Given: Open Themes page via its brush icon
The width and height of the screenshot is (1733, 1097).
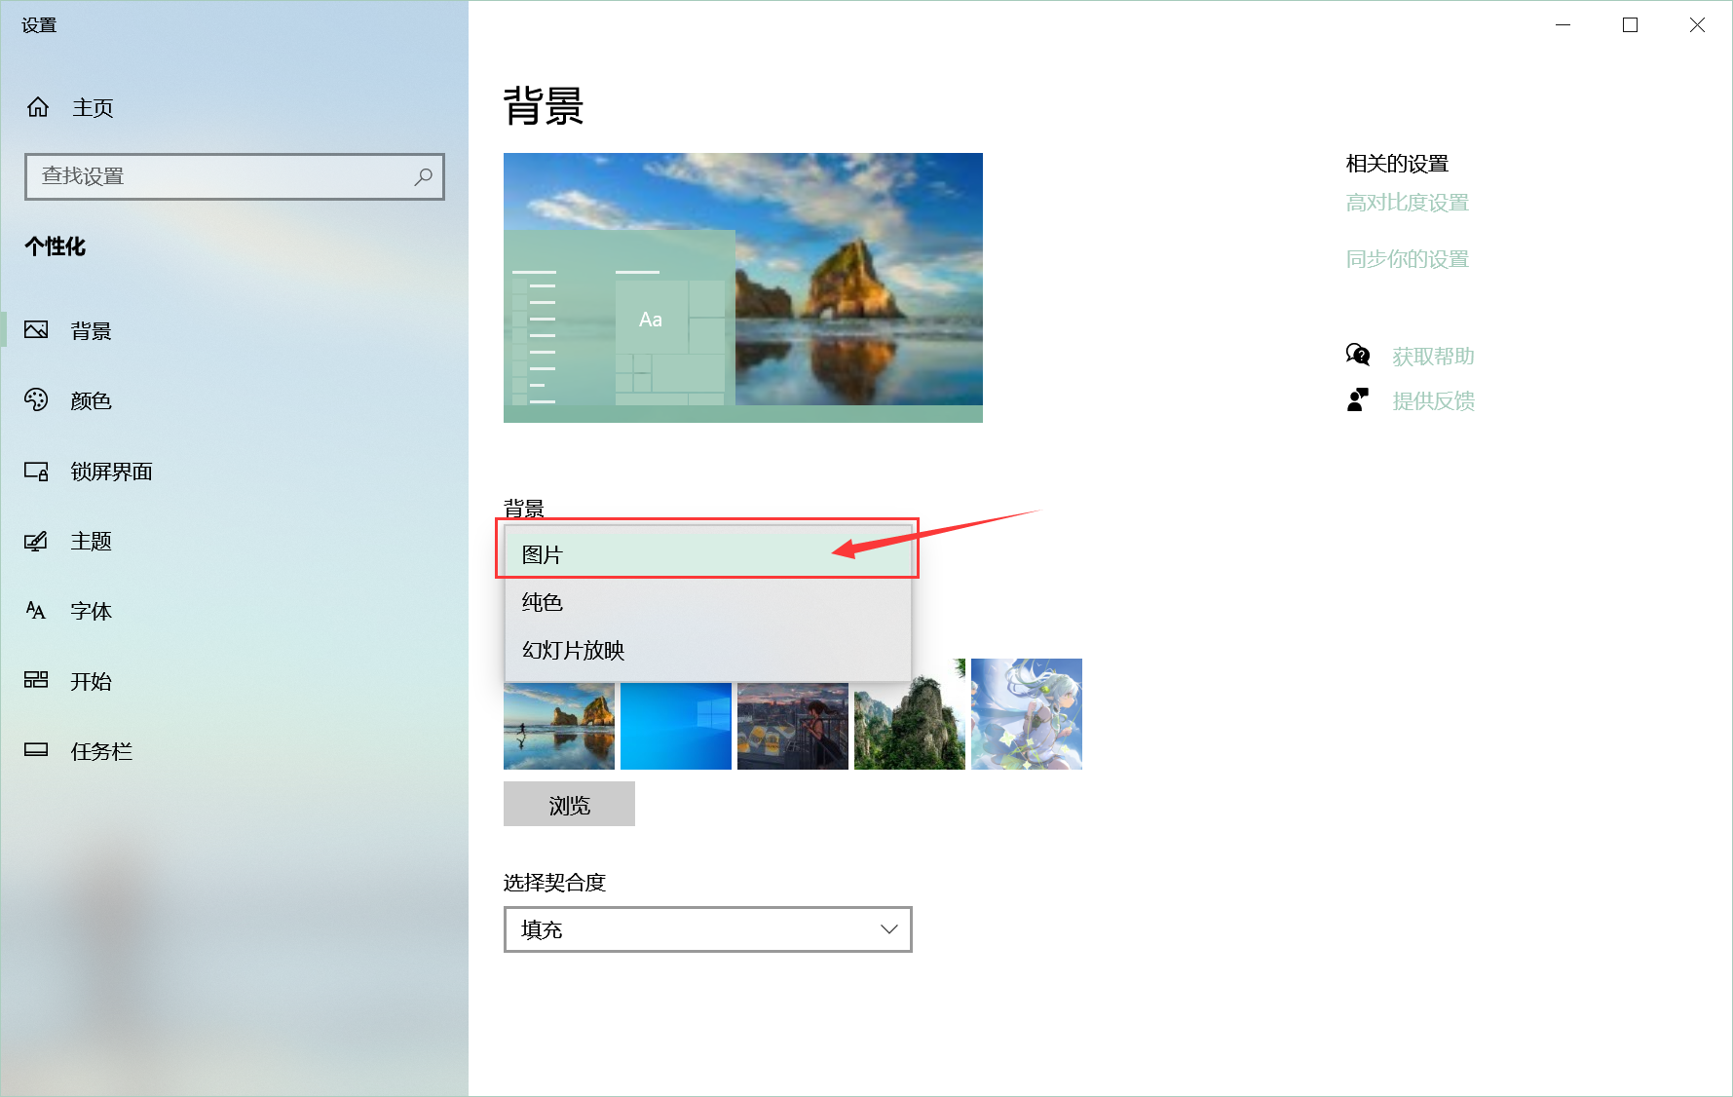Looking at the screenshot, I should (x=36, y=541).
